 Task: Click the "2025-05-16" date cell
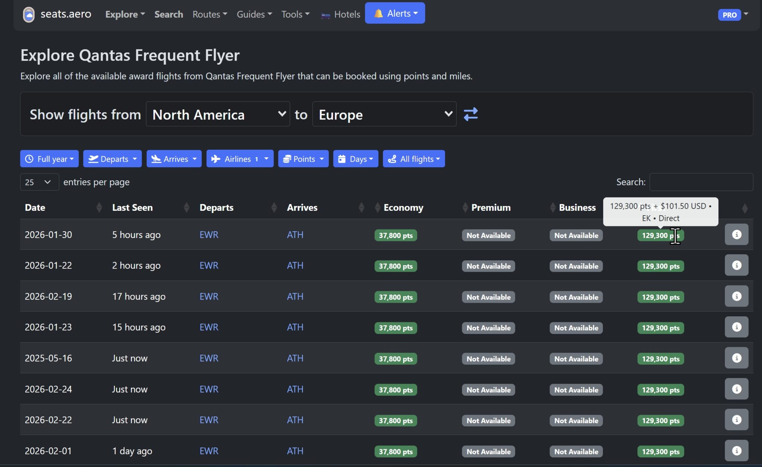pyautogui.click(x=48, y=358)
